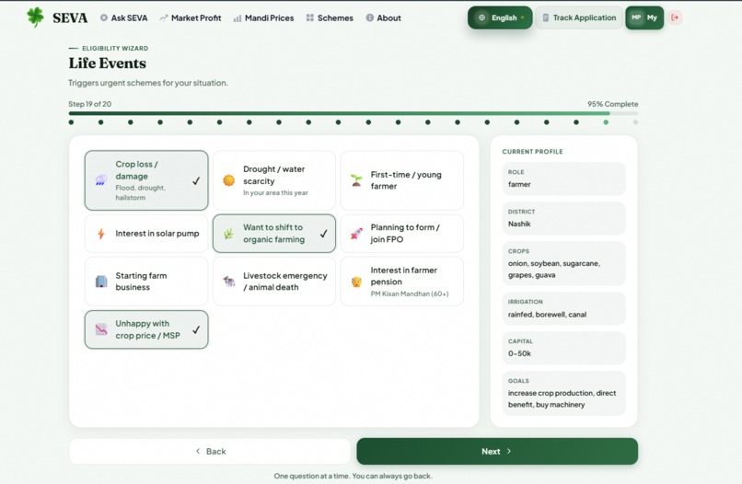Click the lightning bolt solar pump icon
Viewport: 742px width, 484px height.
[x=100, y=233]
